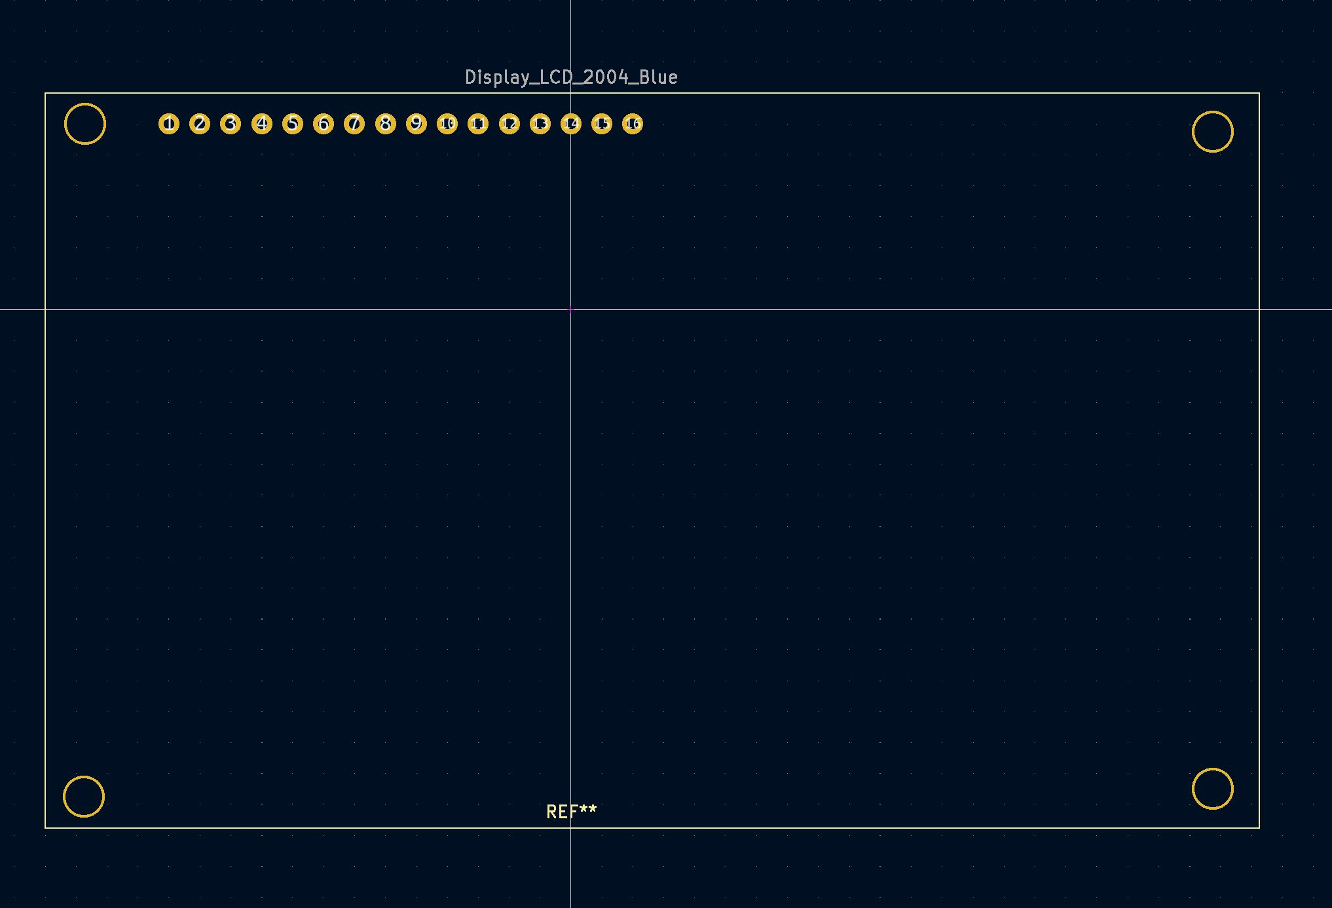Select pad 13 in the pin row
This screenshot has width=1332, height=908.
(x=540, y=124)
